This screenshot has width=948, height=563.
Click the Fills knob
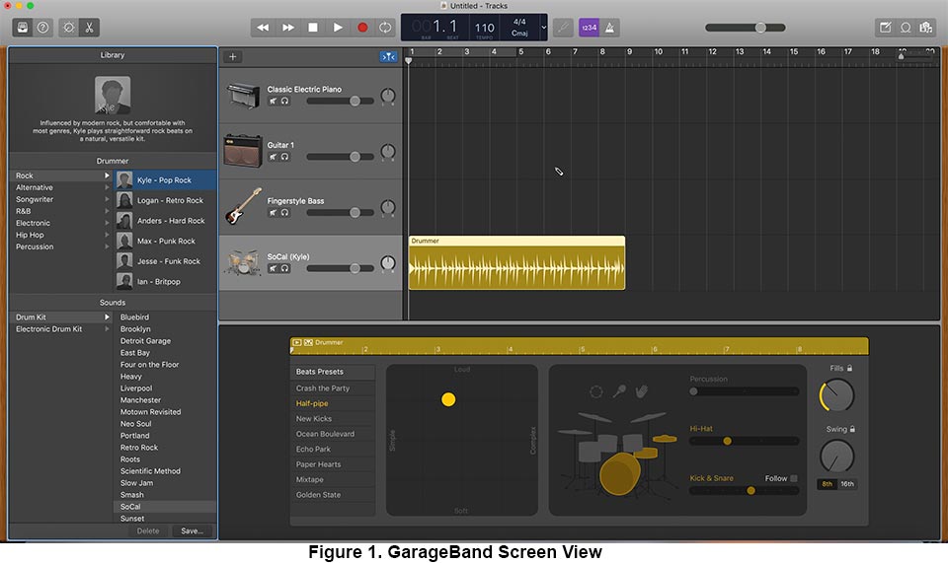(836, 395)
